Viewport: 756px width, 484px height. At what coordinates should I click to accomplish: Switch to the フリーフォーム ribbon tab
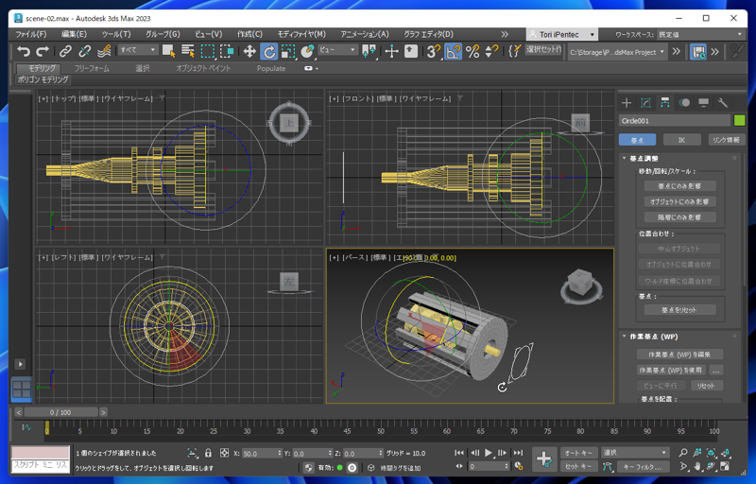(92, 68)
